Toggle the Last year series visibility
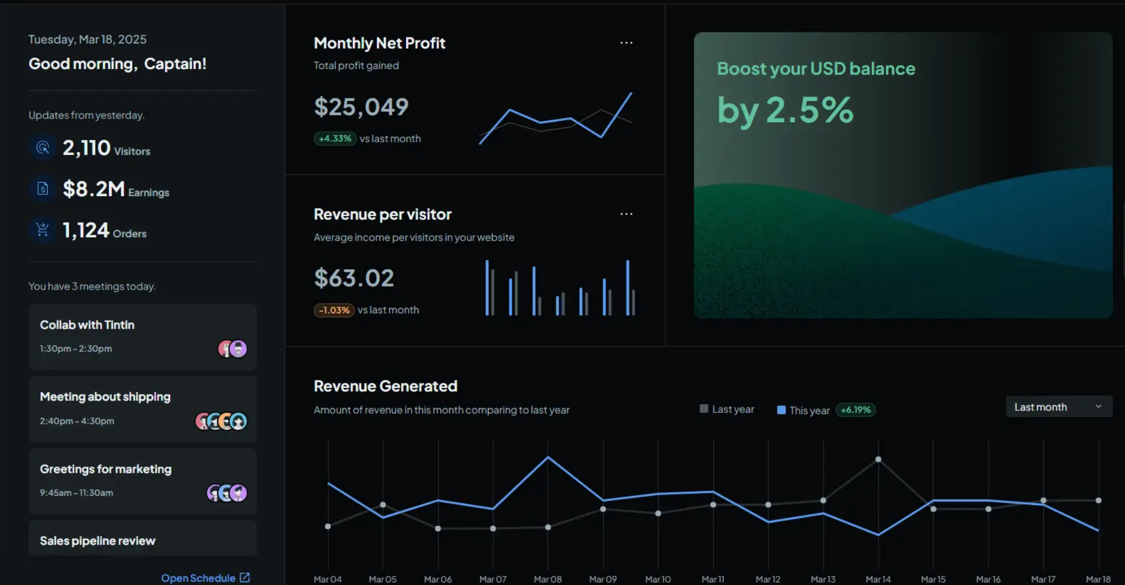1125x585 pixels. click(x=726, y=409)
